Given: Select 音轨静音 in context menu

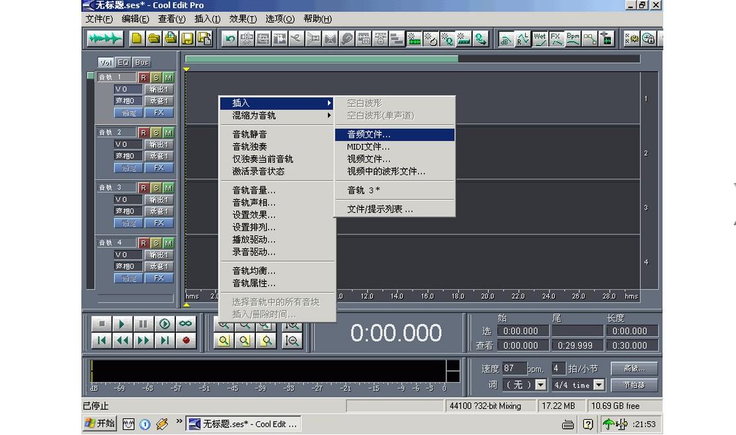Looking at the screenshot, I should pyautogui.click(x=278, y=134).
